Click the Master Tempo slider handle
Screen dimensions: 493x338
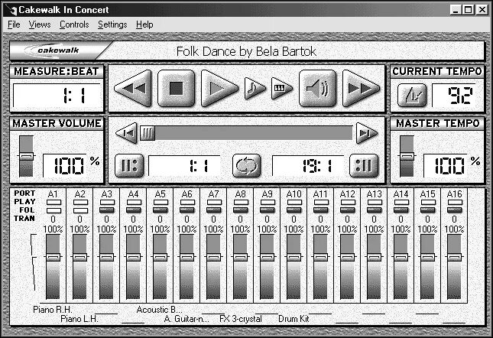[x=407, y=156]
